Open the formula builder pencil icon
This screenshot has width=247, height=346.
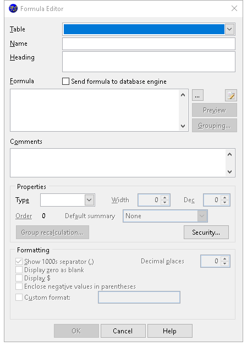point(230,95)
